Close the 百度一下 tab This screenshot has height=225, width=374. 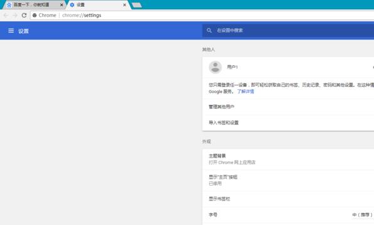tap(61, 5)
